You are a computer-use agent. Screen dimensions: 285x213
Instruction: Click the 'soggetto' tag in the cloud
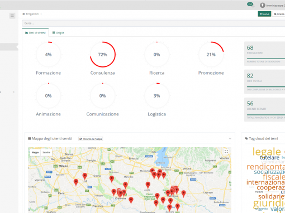click(x=261, y=209)
